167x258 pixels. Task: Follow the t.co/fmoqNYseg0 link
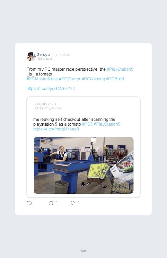click(56, 129)
